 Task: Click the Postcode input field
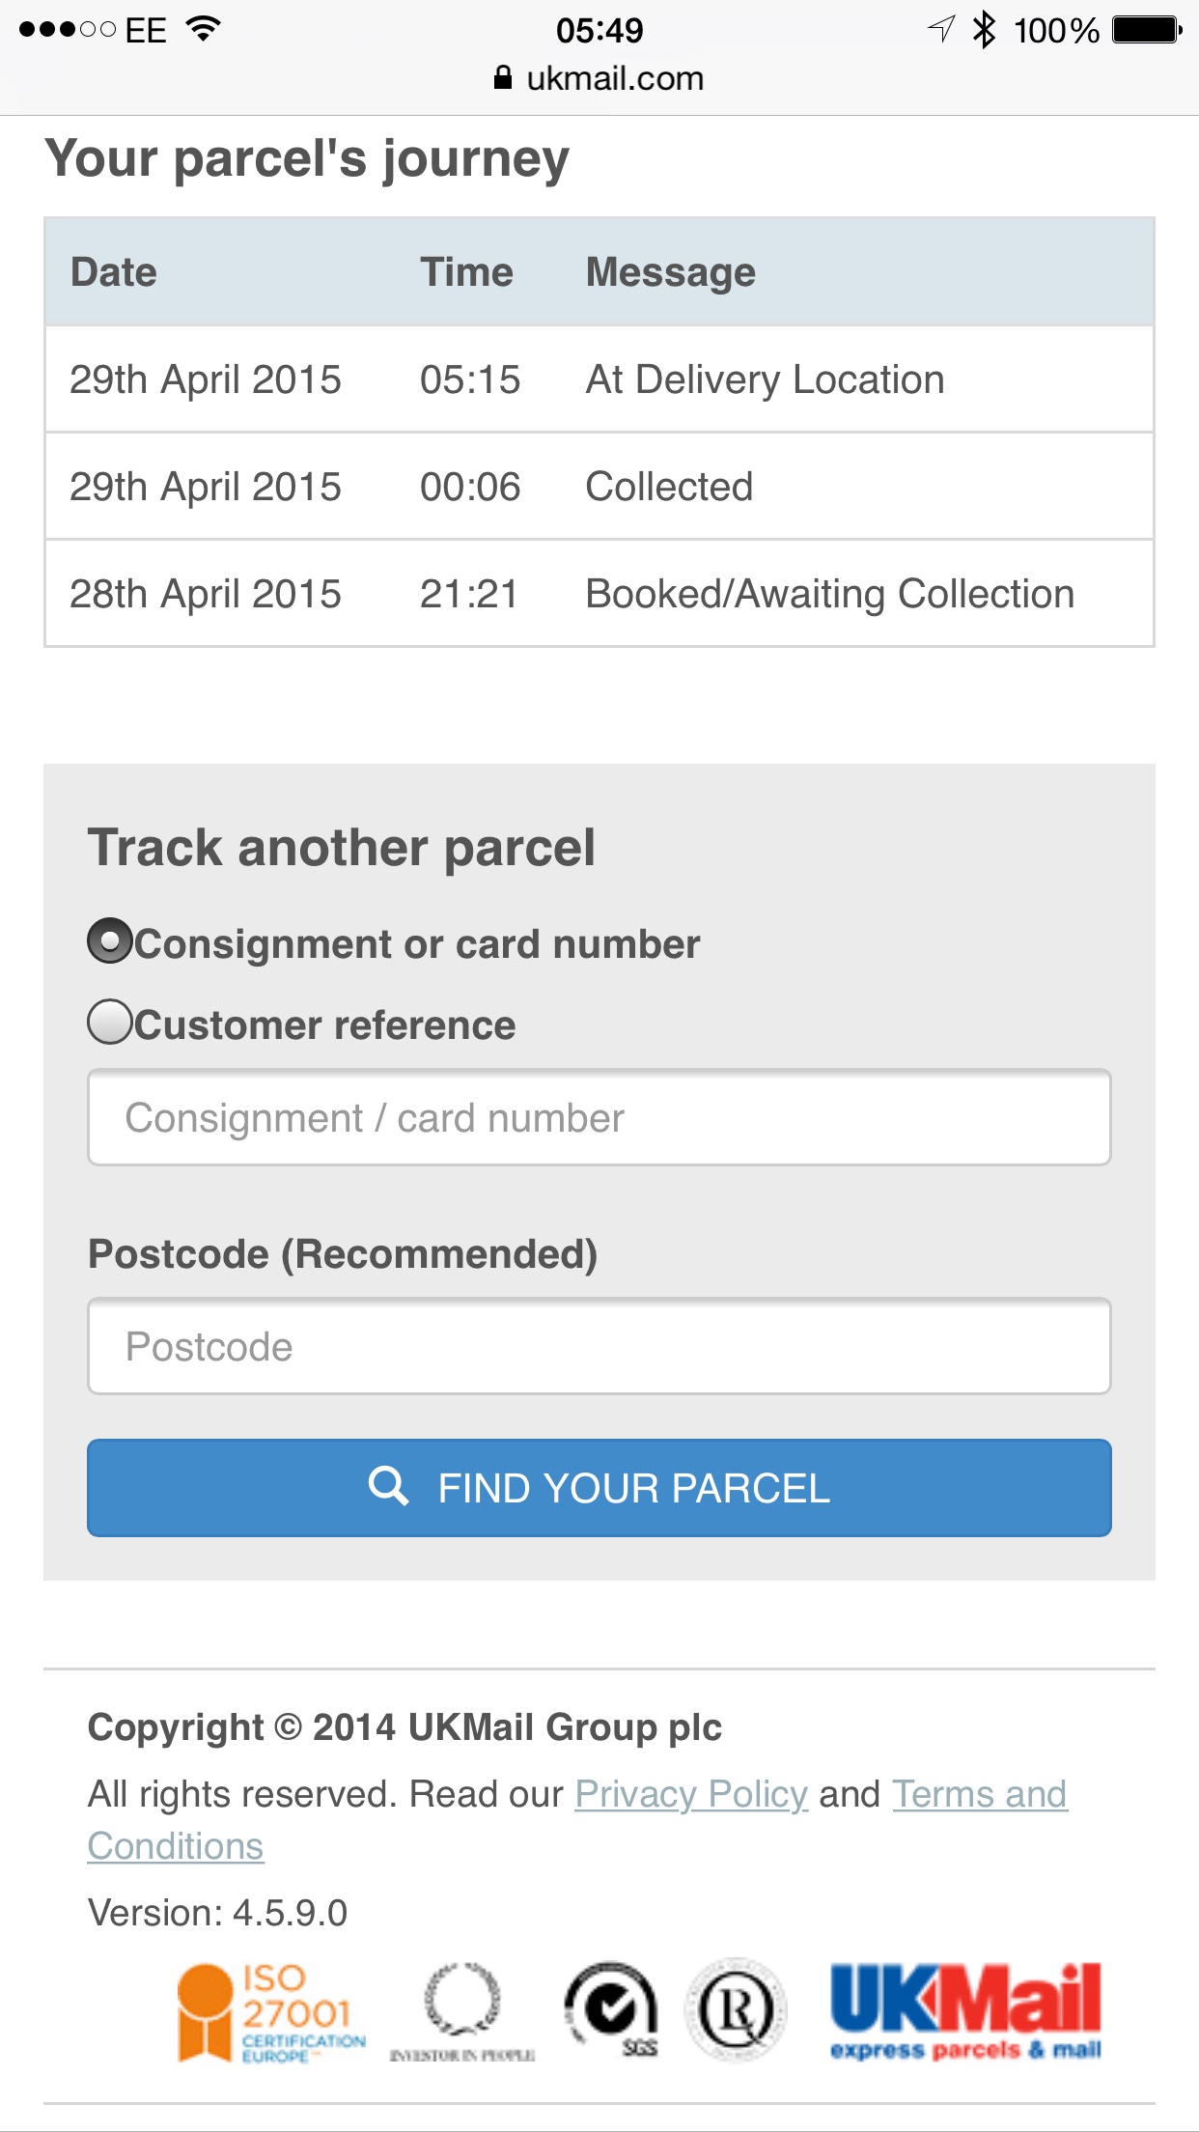tap(599, 1346)
